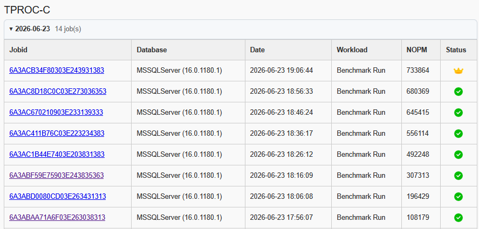Open job 6A3ABAA71A6F03E263038313
The width and height of the screenshot is (479, 229).
[57, 217]
